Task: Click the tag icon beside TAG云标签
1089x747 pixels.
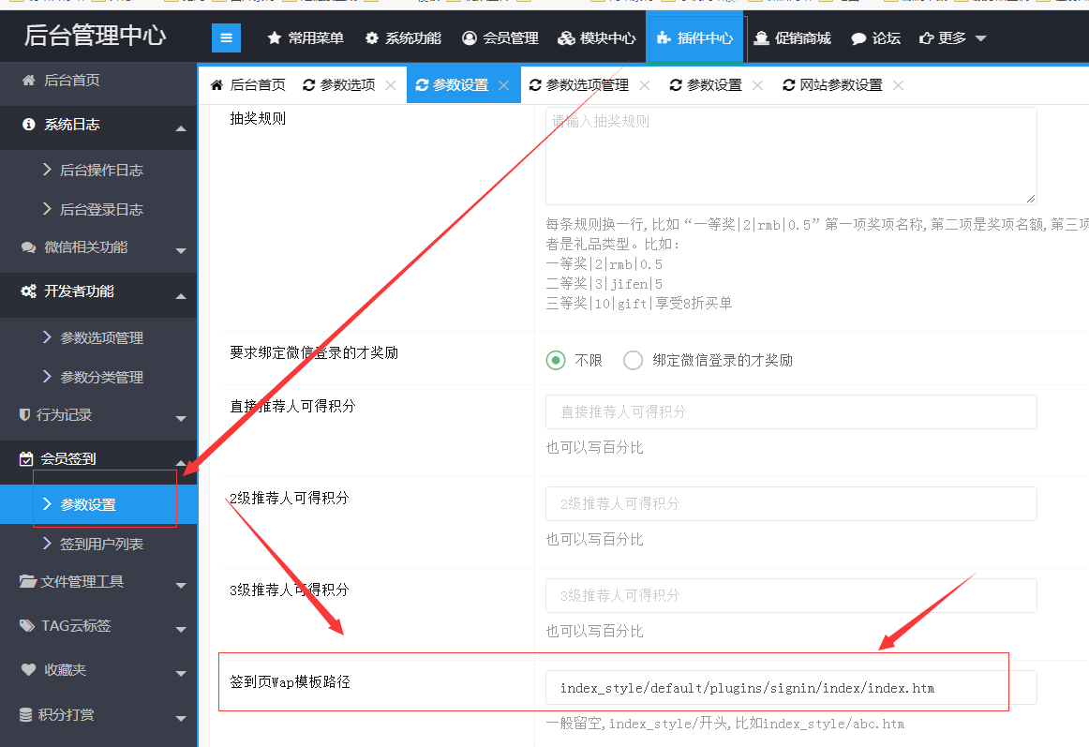Action: (x=27, y=625)
